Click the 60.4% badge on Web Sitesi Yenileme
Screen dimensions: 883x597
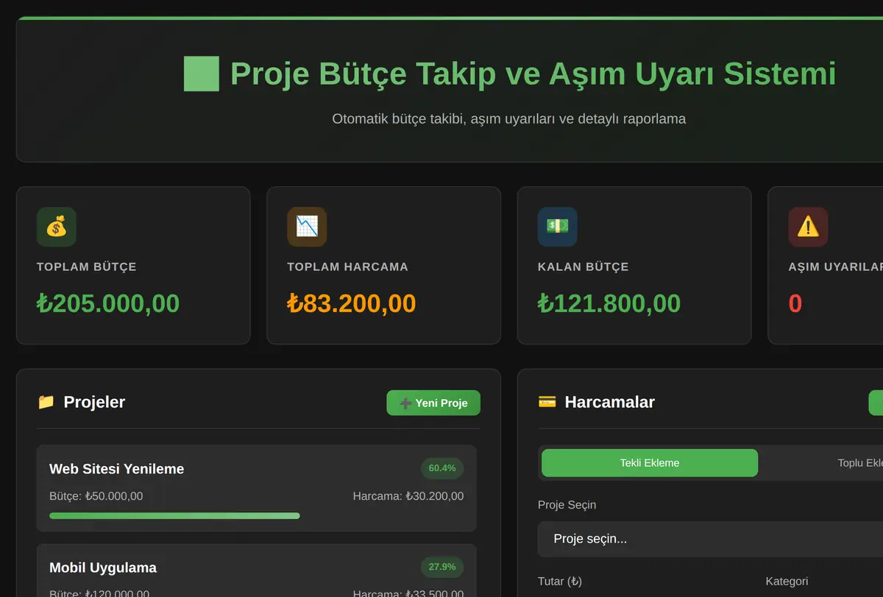point(442,468)
